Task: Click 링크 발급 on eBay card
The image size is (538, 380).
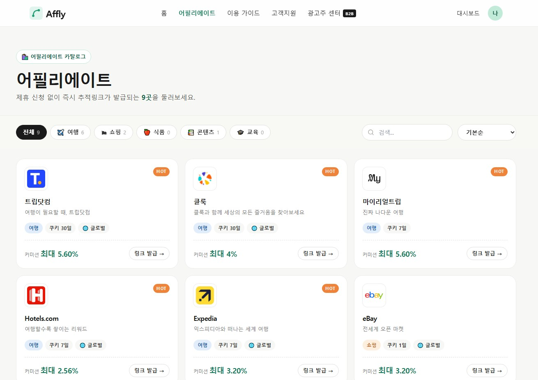Action: [x=487, y=371]
